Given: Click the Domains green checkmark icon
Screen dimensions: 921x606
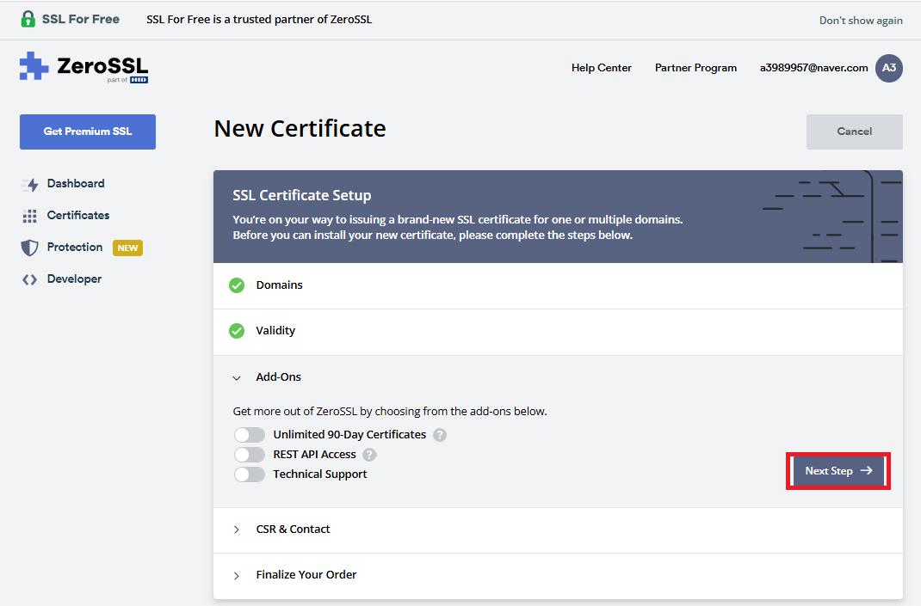Looking at the screenshot, I should pyautogui.click(x=237, y=285).
